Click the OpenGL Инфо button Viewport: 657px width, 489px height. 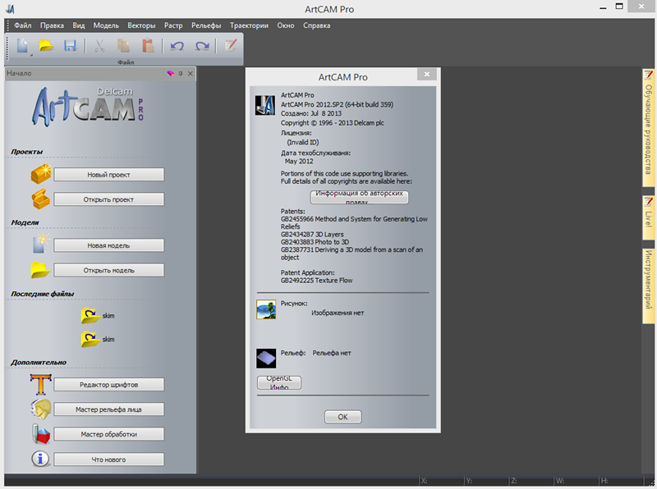click(279, 382)
